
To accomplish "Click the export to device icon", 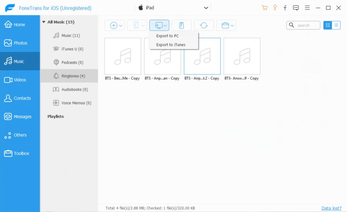I will click(136, 25).
